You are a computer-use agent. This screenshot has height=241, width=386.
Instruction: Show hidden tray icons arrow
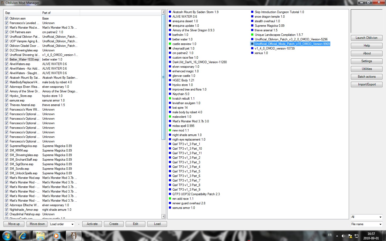coord(337,236)
